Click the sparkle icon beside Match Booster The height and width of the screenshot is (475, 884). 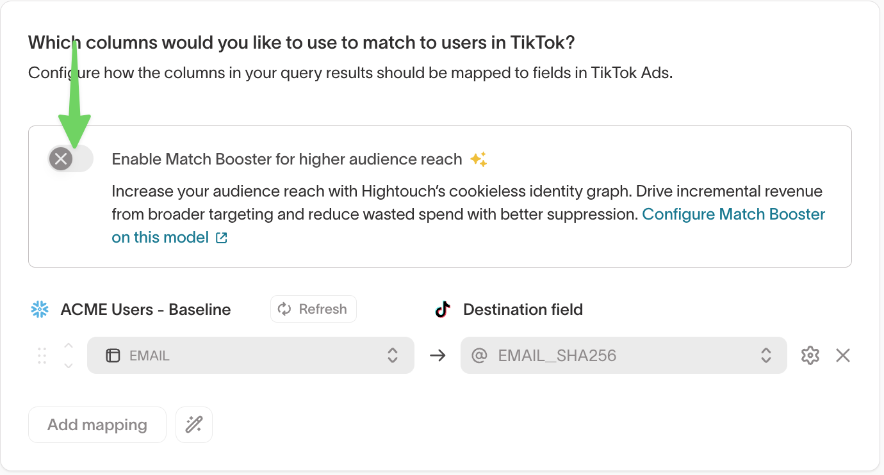pos(479,159)
